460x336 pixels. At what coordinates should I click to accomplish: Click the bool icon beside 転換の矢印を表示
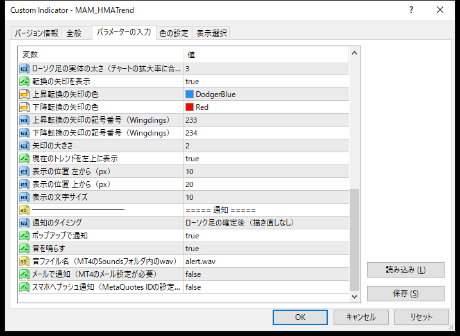[x=24, y=82]
